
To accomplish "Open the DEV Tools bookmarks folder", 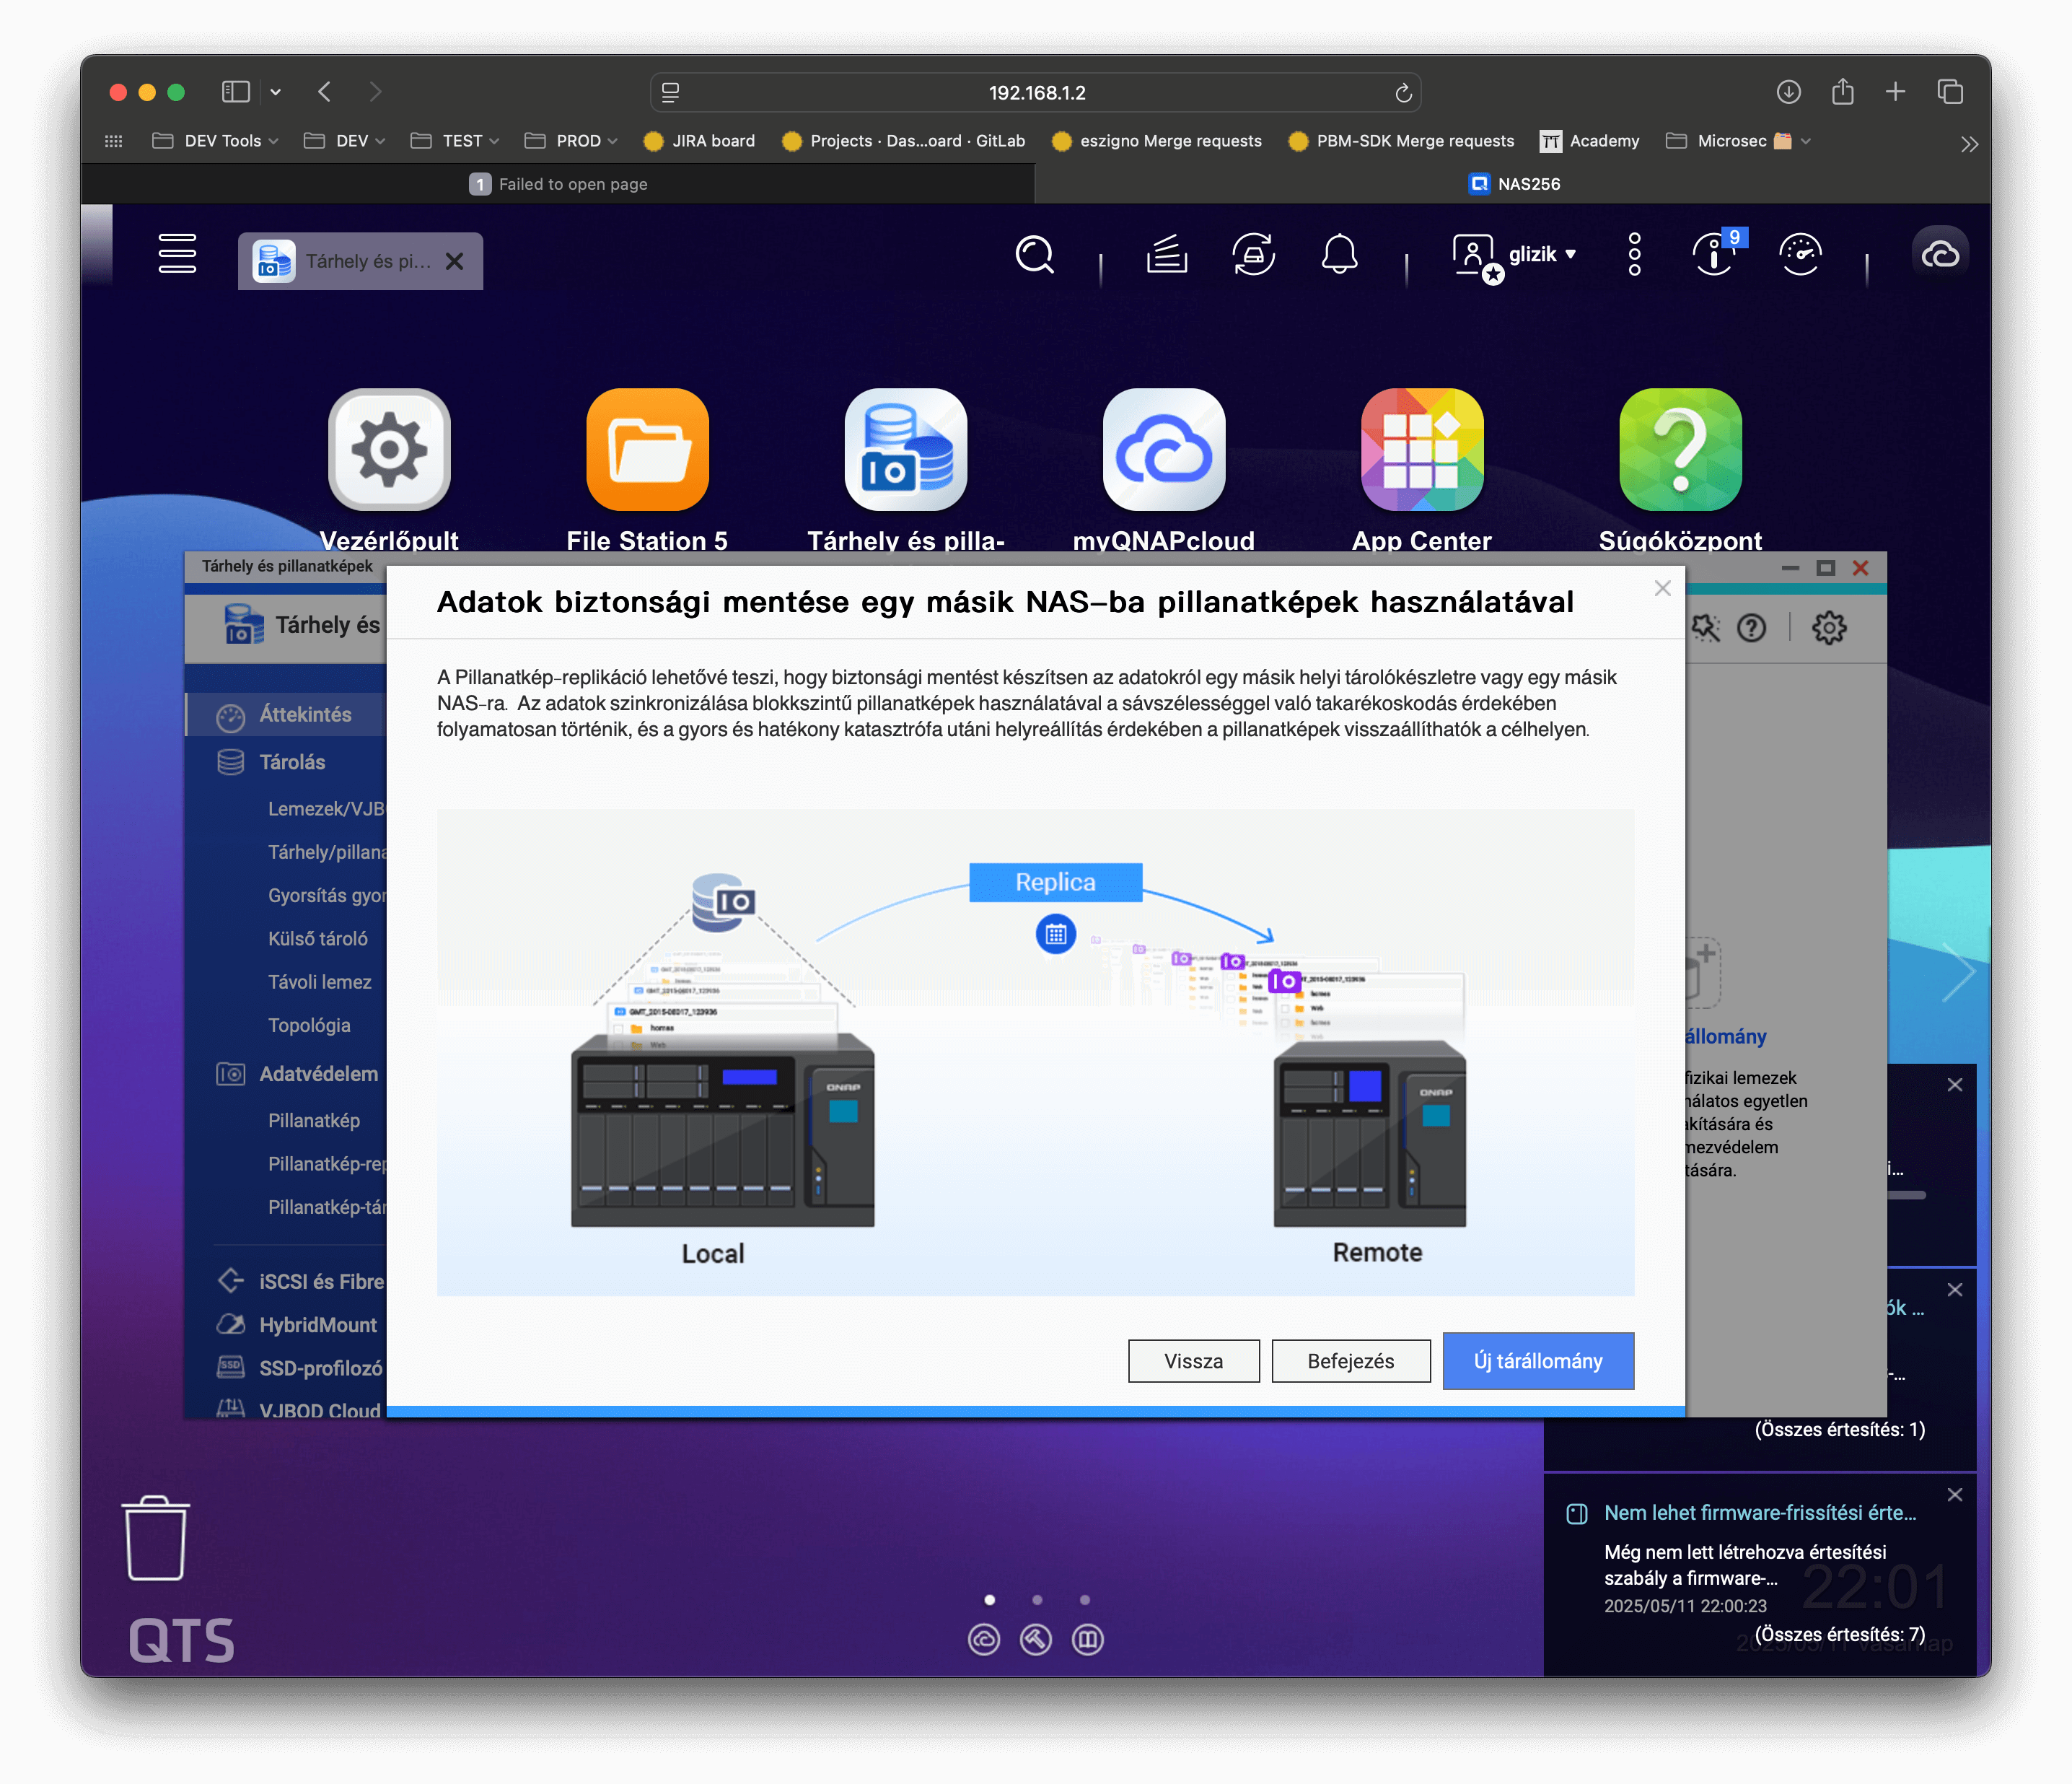I will pyautogui.click(x=215, y=141).
